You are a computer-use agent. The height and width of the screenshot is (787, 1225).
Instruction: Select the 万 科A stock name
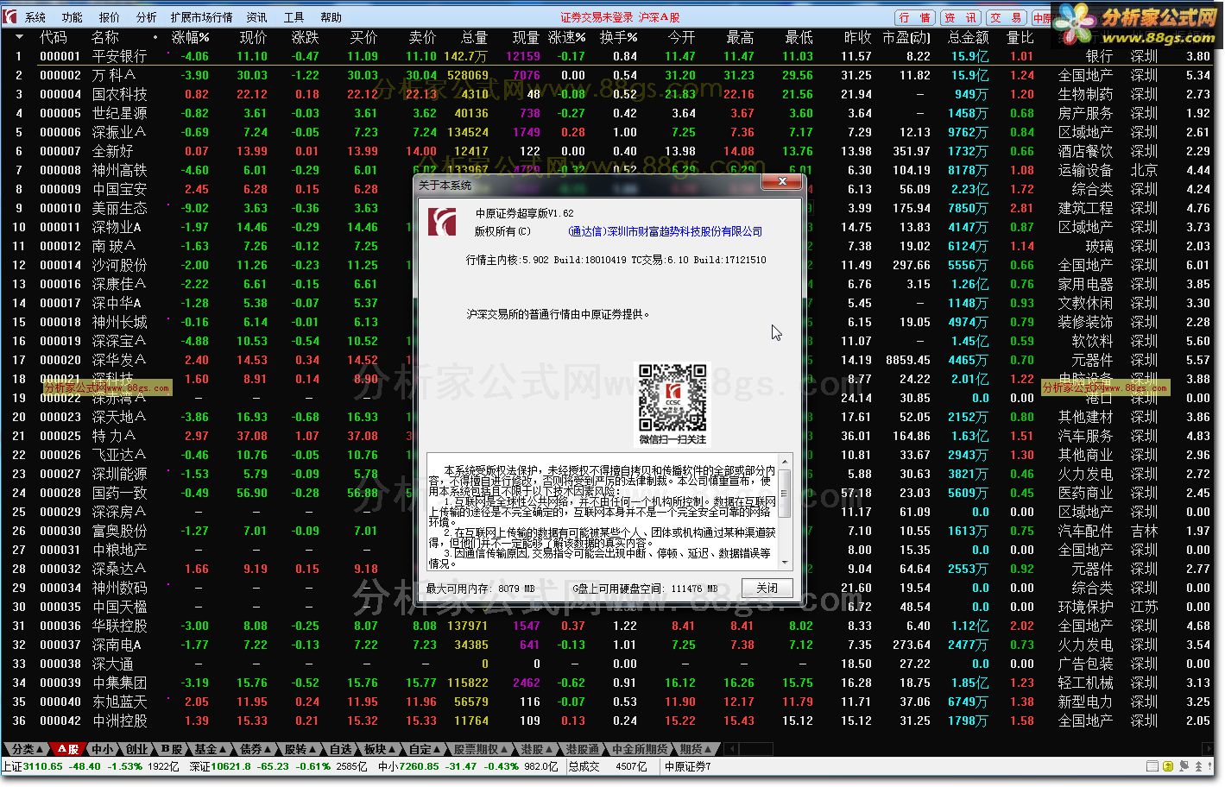click(x=114, y=75)
